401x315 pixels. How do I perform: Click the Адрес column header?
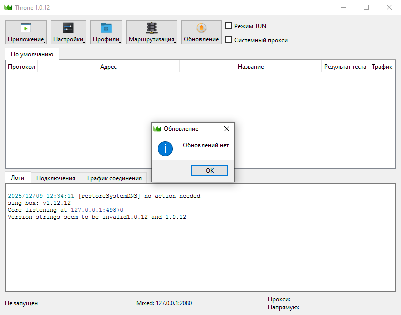108,67
